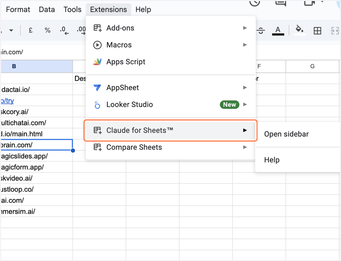This screenshot has height=261, width=341.
Task: Open comments icon at top
Action: pos(281,2)
